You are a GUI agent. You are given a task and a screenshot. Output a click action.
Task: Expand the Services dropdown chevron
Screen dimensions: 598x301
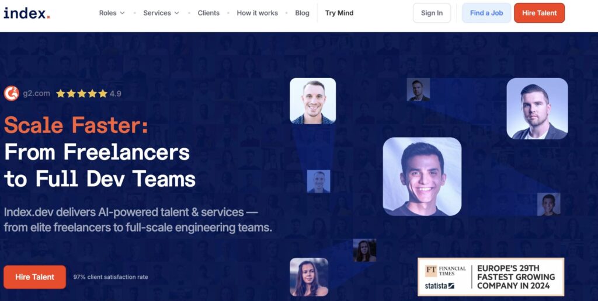click(x=176, y=13)
